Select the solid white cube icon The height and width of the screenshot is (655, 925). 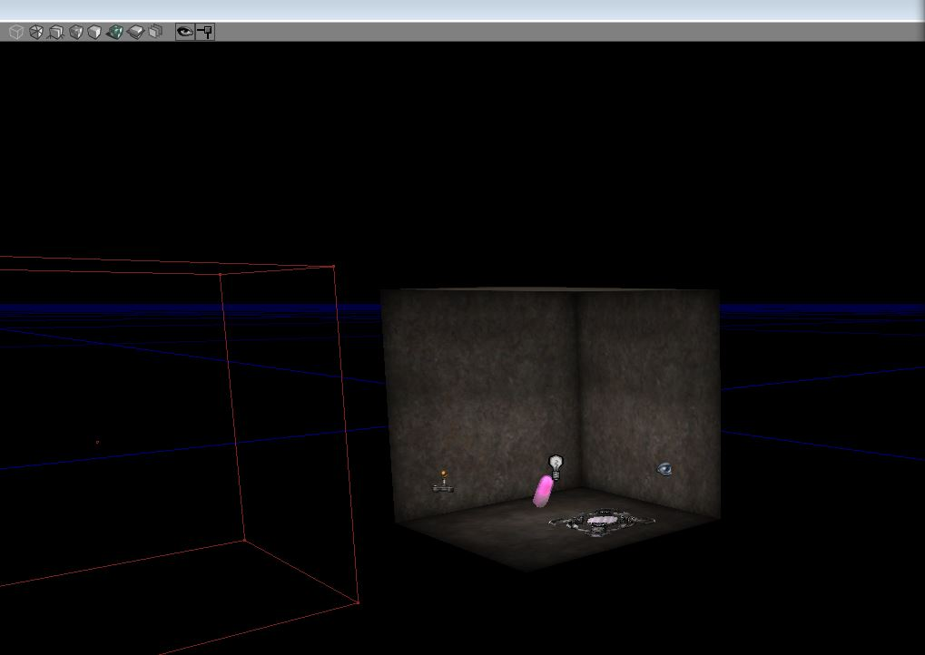tap(96, 30)
